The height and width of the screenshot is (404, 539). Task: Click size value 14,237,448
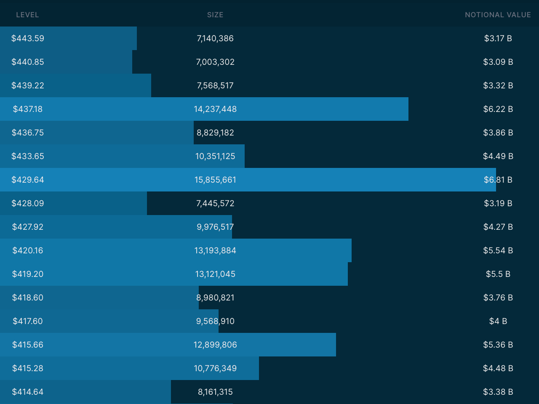pyautogui.click(x=215, y=109)
